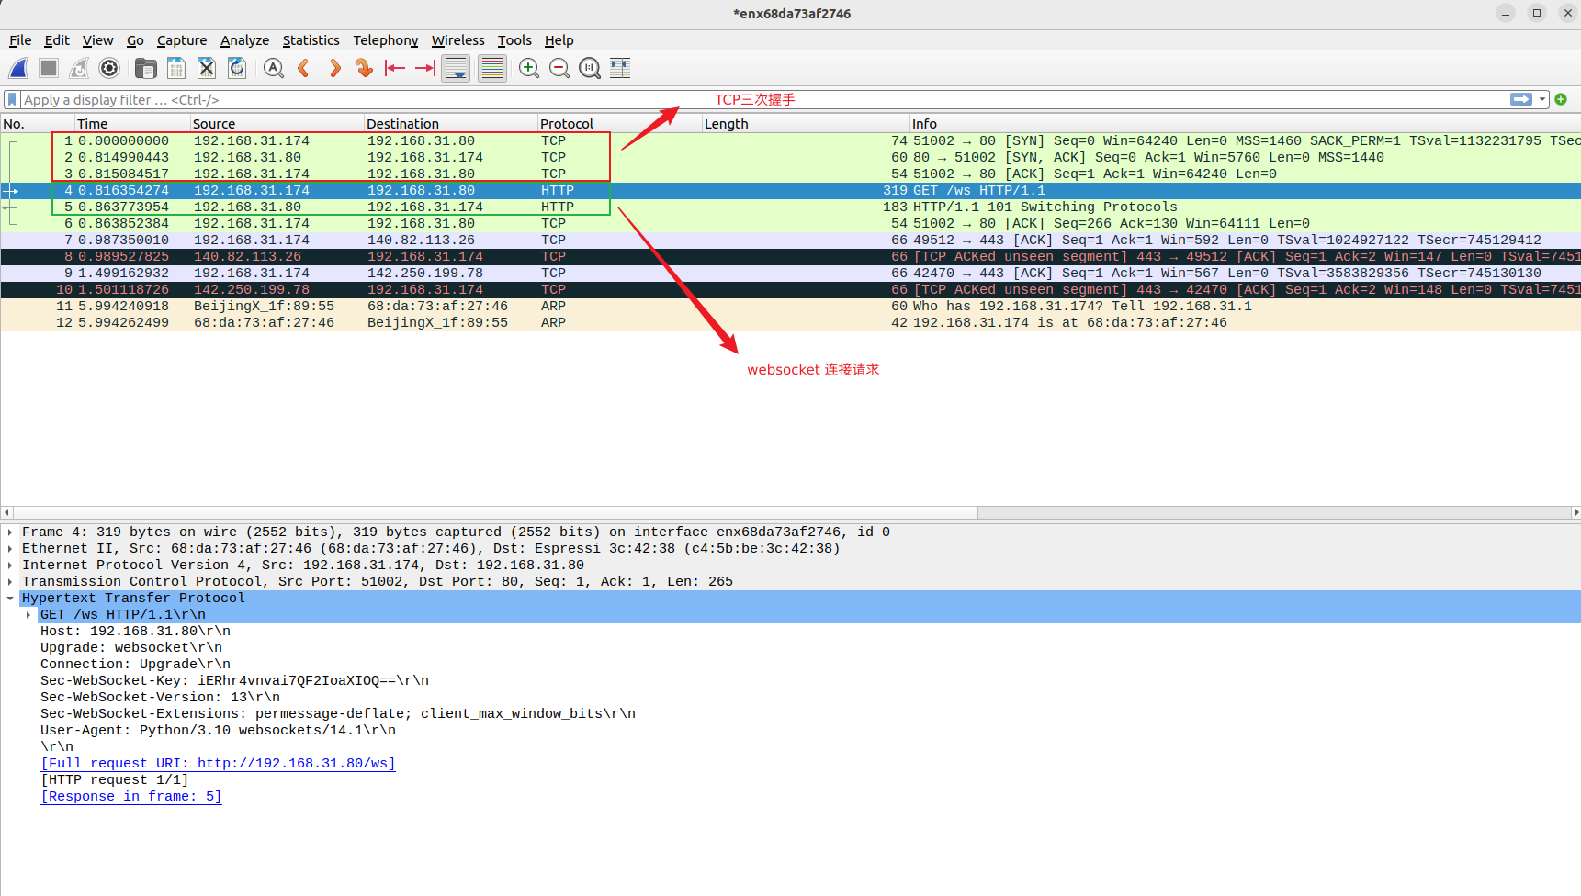The width and height of the screenshot is (1581, 896).
Task: Select packet 11 ARP Who has row
Action: 790,306
